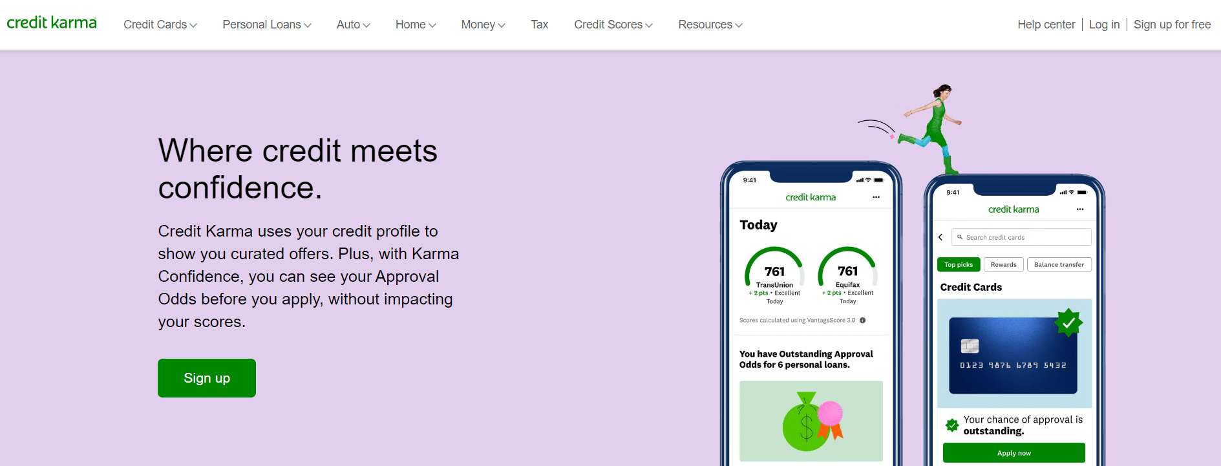Screen dimensions: 1221x466
Task: Open the Personal Loans dropdown
Action: click(267, 25)
